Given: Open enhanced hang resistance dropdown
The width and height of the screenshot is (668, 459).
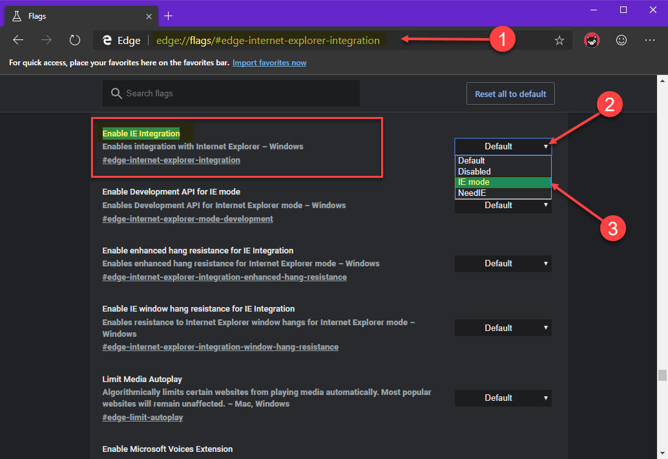Looking at the screenshot, I should click(x=503, y=263).
